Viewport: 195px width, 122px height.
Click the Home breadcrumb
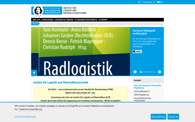coord(35,24)
